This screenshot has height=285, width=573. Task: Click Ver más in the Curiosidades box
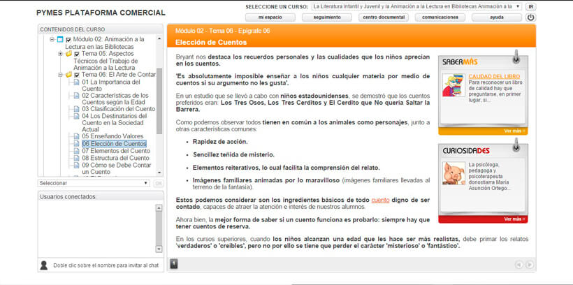pos(514,219)
